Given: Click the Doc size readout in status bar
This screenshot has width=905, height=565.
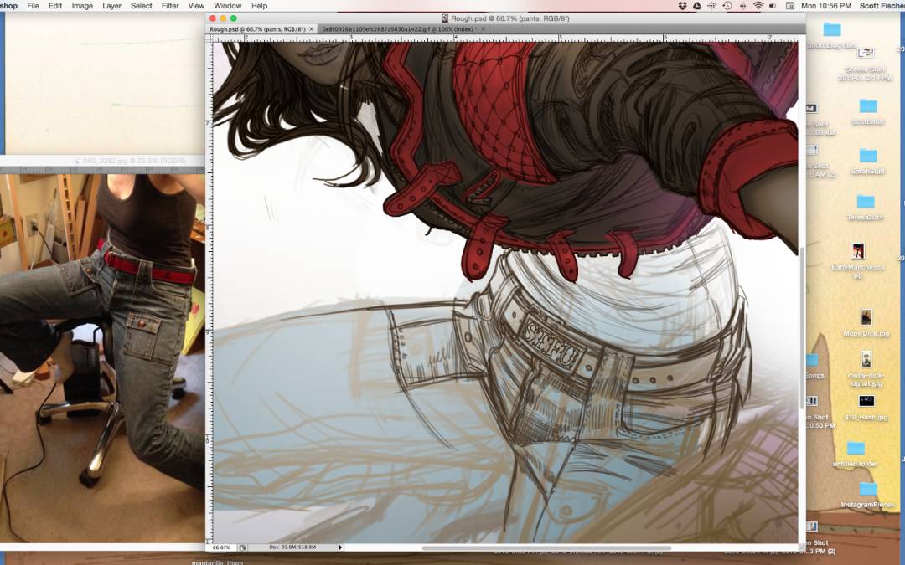Looking at the screenshot, I should [x=292, y=547].
